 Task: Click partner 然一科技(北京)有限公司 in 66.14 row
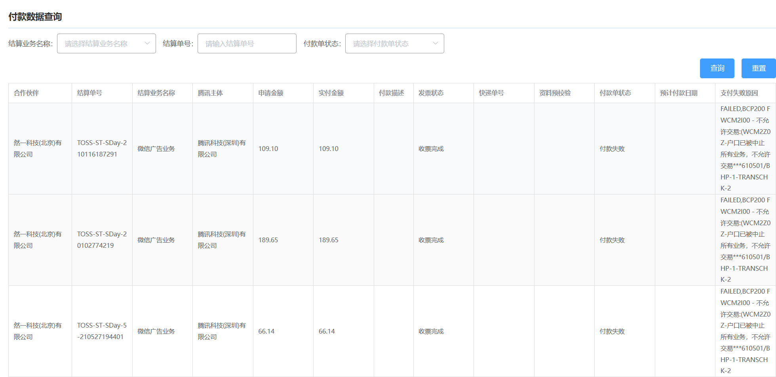[38, 331]
